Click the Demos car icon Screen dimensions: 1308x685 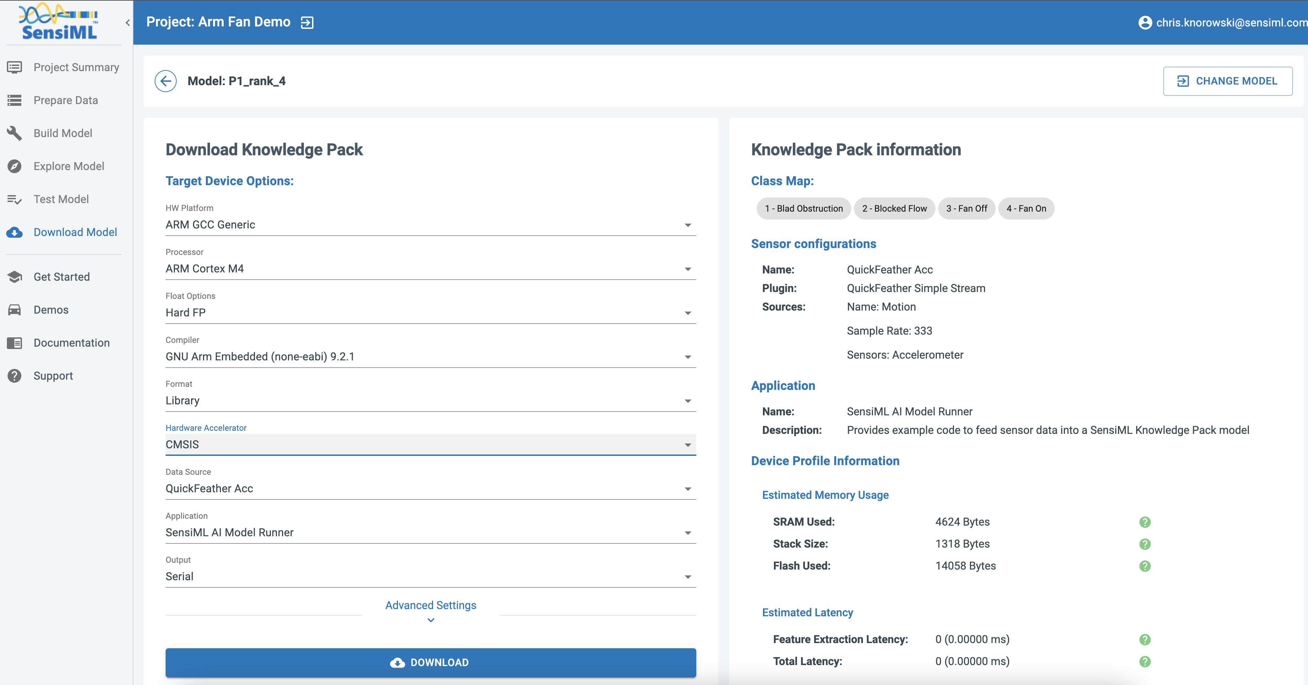14,310
